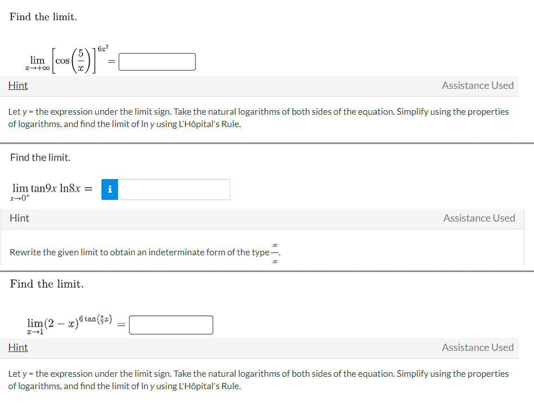Click the ∞/∞ indeterminate form in hint
This screenshot has height=406, width=534.
point(274,252)
